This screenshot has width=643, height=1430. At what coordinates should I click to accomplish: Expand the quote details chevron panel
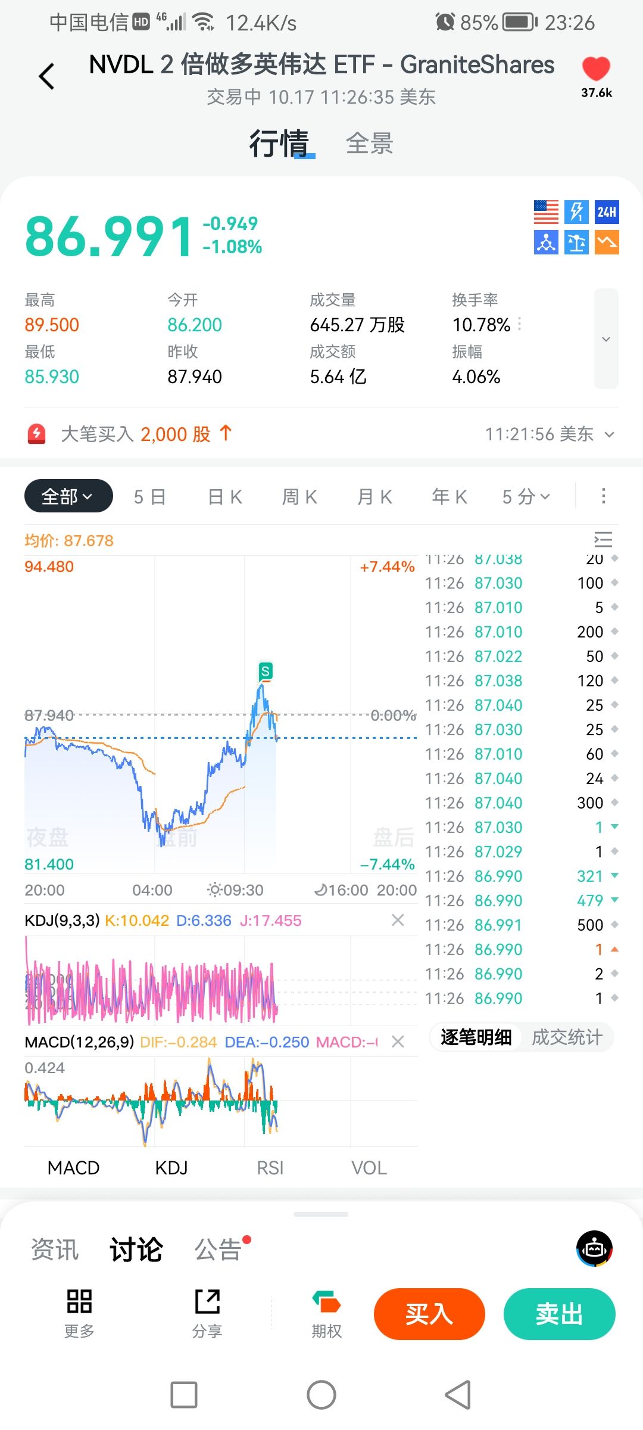click(x=606, y=339)
